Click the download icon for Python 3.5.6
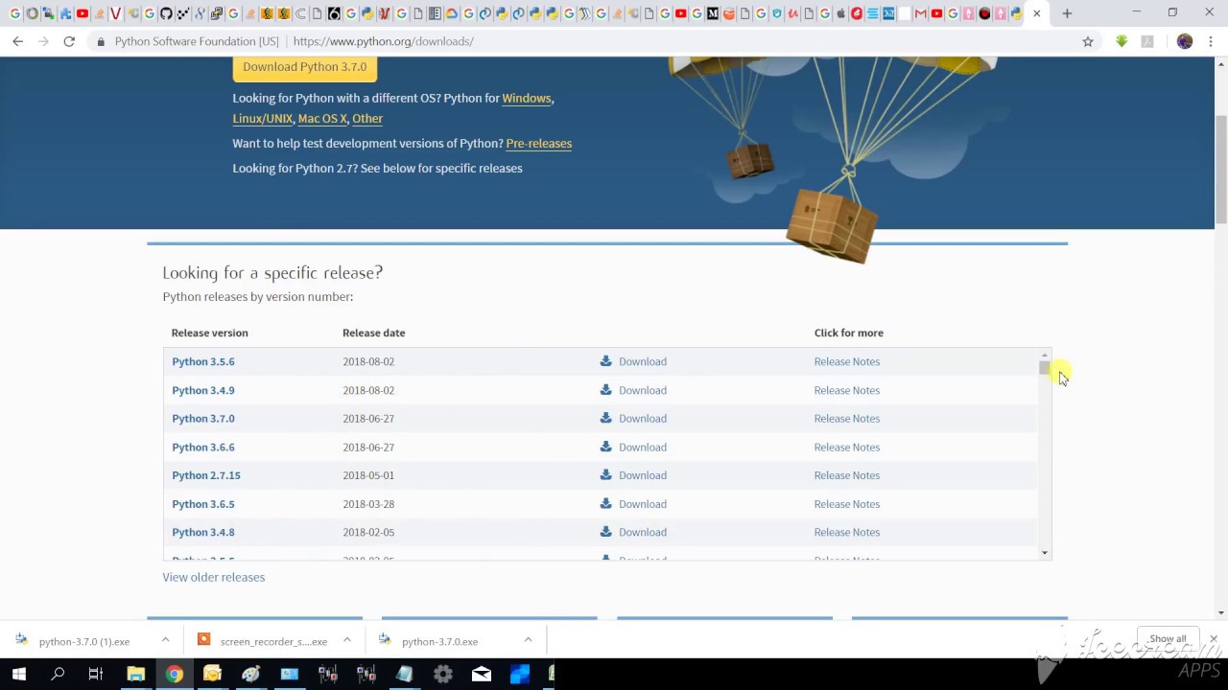The width and height of the screenshot is (1228, 690). click(x=605, y=361)
